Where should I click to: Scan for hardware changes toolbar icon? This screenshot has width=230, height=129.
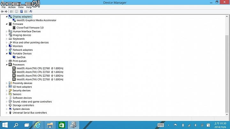[31, 11]
